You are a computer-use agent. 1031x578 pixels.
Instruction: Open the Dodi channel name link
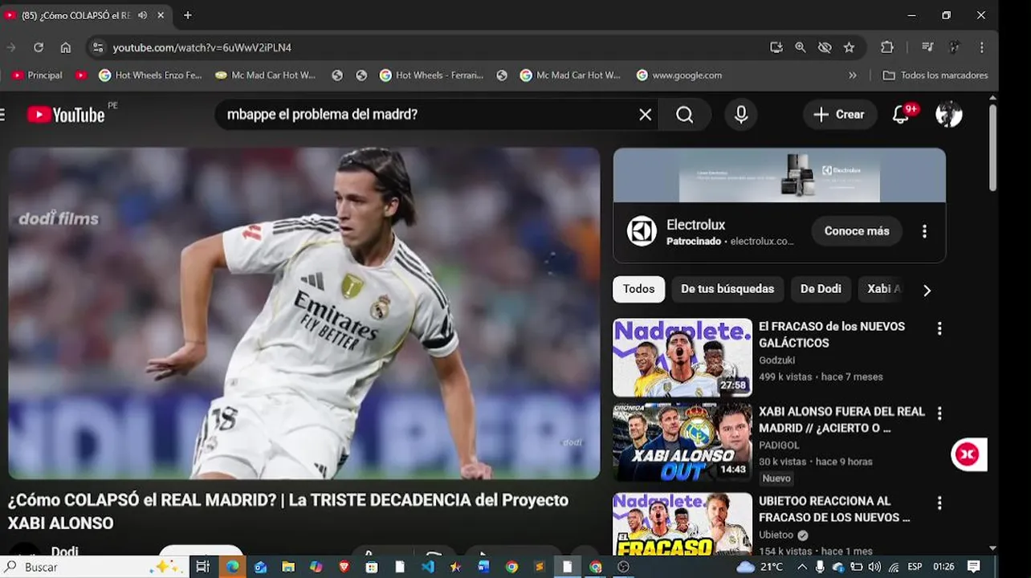click(x=64, y=552)
